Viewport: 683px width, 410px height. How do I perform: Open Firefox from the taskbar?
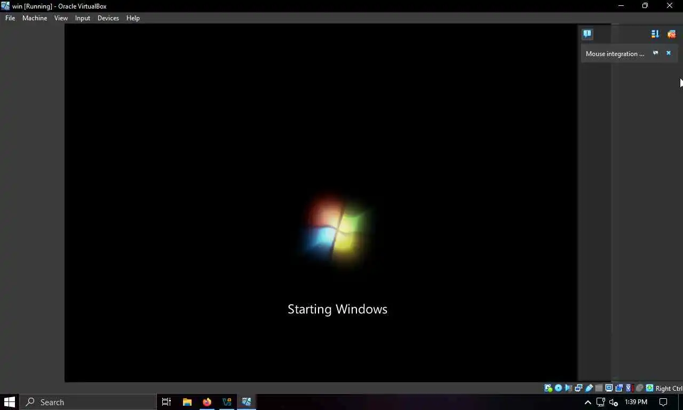pyautogui.click(x=207, y=402)
